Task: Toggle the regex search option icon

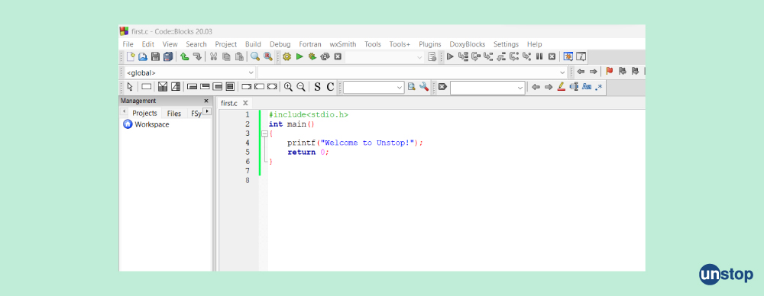Action: point(599,87)
